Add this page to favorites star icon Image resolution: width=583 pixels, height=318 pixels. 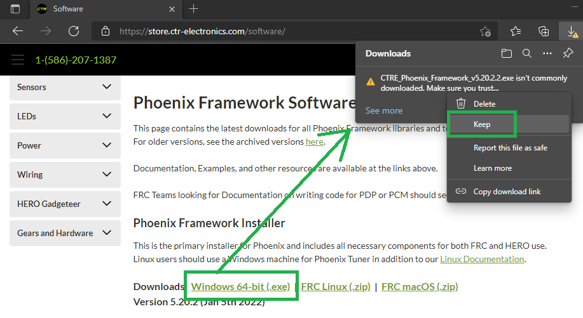click(x=485, y=32)
